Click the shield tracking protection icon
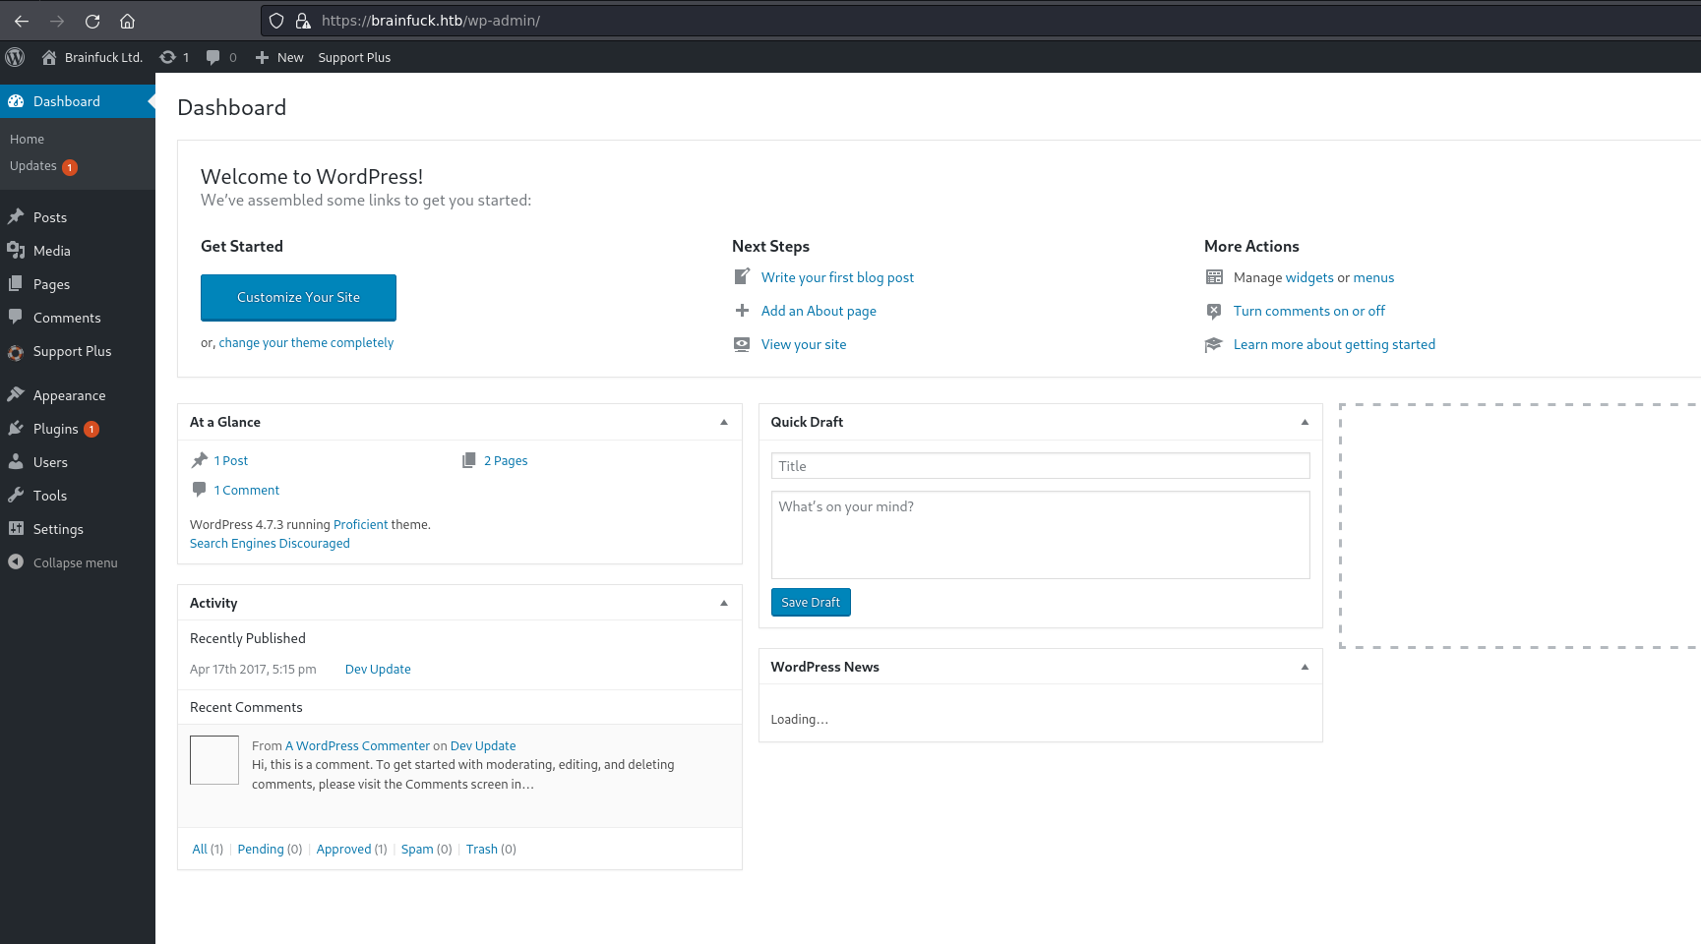 276,21
